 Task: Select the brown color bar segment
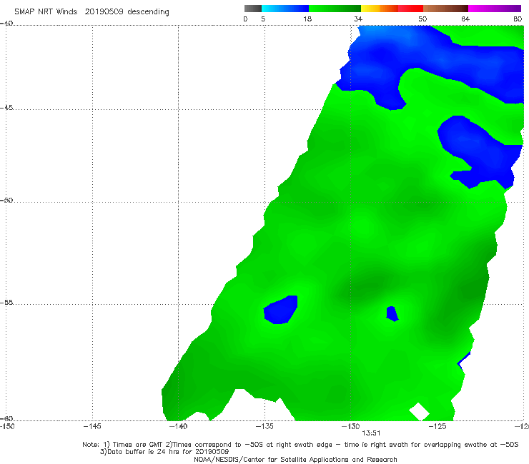445,9
